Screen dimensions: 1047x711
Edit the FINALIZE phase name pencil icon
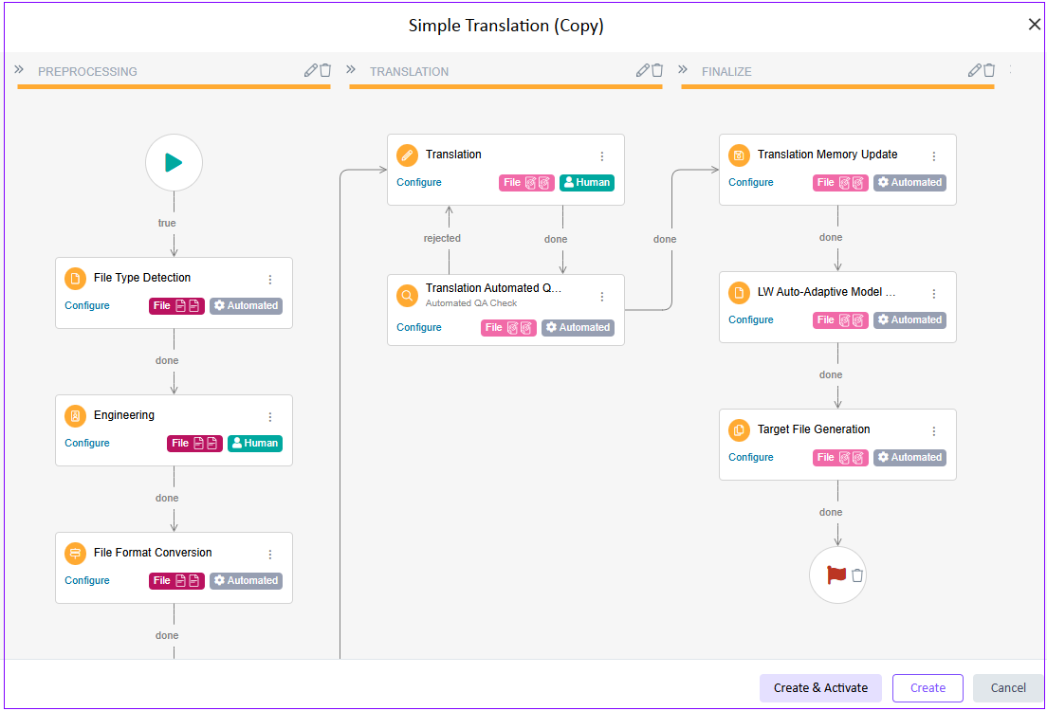click(x=974, y=70)
